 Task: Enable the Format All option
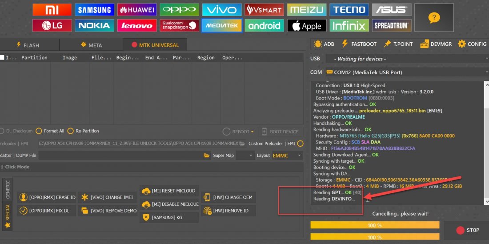pyautogui.click(x=50, y=131)
